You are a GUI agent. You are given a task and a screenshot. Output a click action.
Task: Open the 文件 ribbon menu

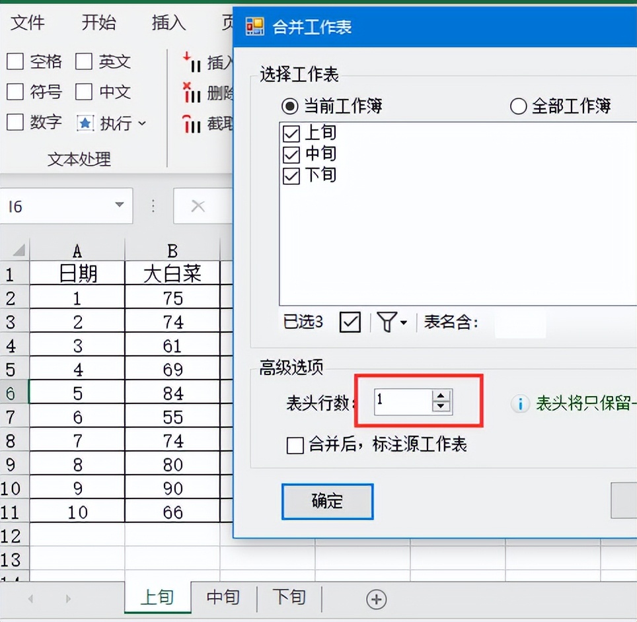coord(28,22)
